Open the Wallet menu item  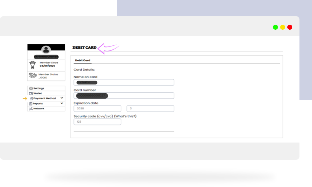(x=38, y=93)
